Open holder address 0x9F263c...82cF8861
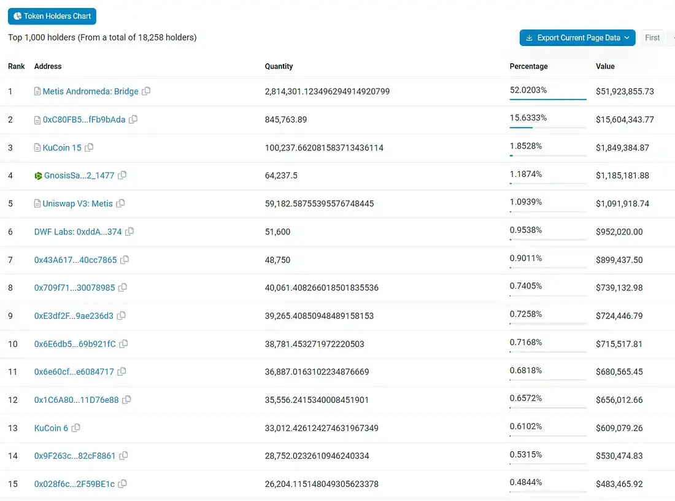The height and width of the screenshot is (501, 675). 75,456
